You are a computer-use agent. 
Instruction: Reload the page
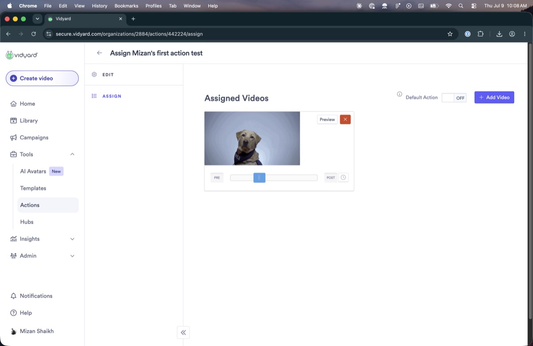34,34
